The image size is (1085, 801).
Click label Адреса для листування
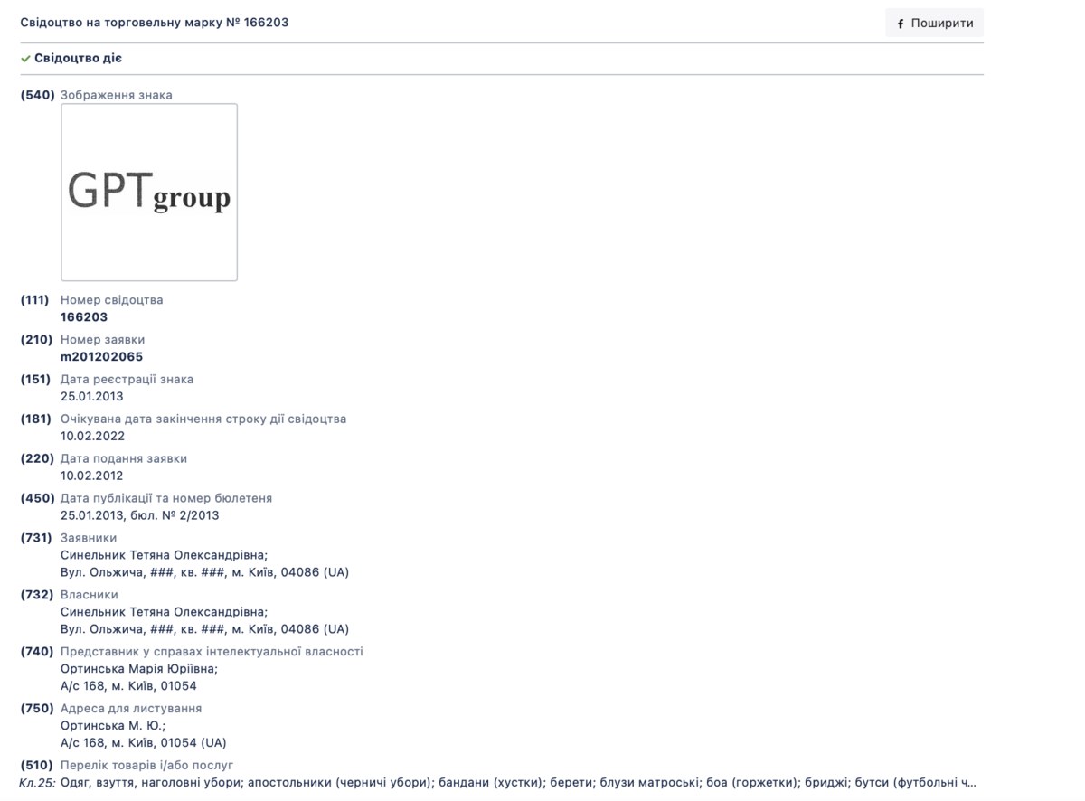click(x=131, y=709)
